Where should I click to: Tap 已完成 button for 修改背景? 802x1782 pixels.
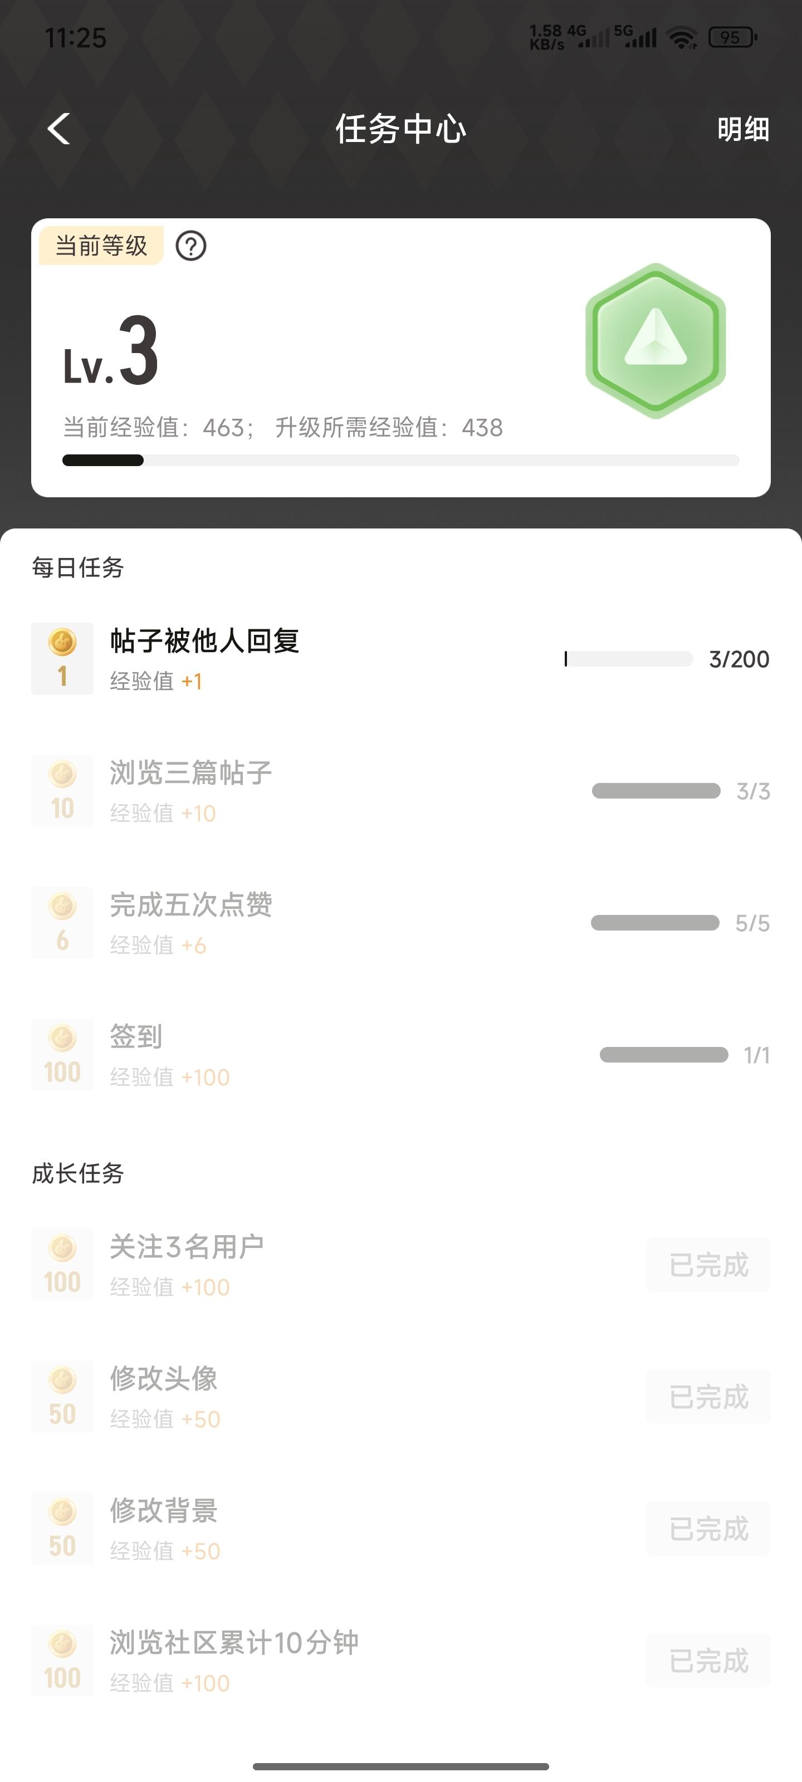[x=708, y=1529]
